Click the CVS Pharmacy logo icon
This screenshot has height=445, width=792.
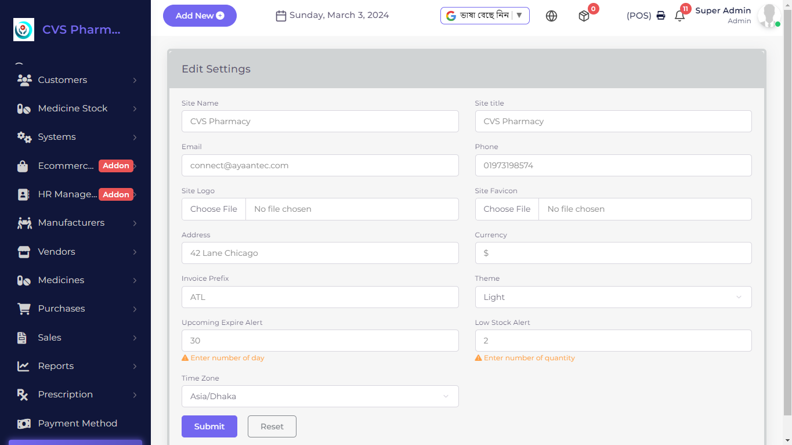point(24,30)
